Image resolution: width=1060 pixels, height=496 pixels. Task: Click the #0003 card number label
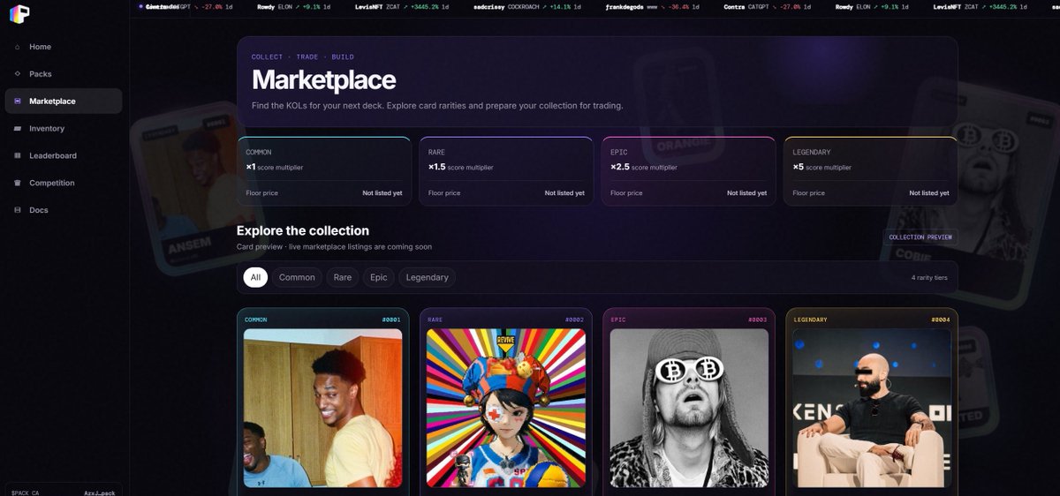coord(758,319)
